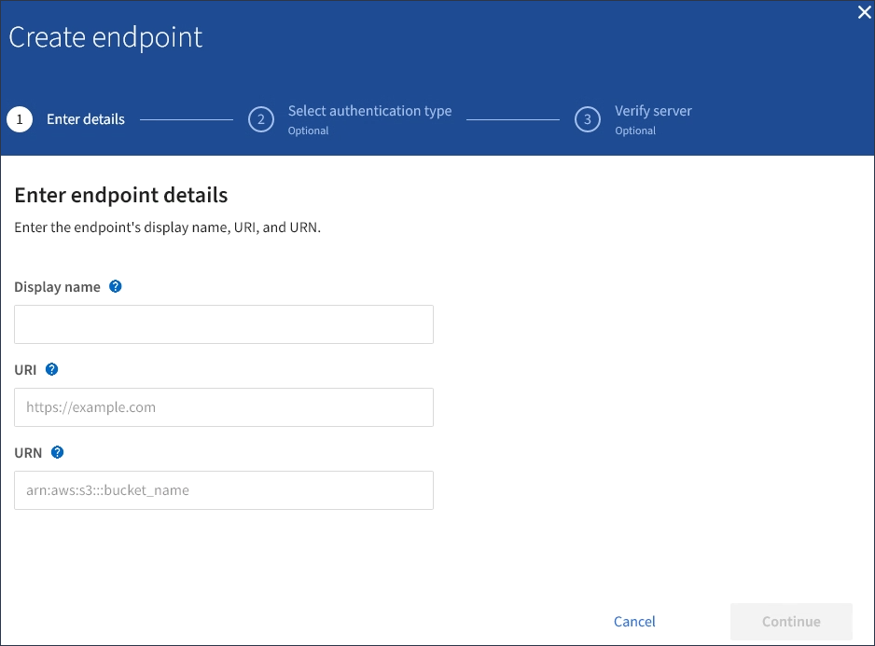The height and width of the screenshot is (646, 875).
Task: Click the URI field label
Action: [x=26, y=370]
